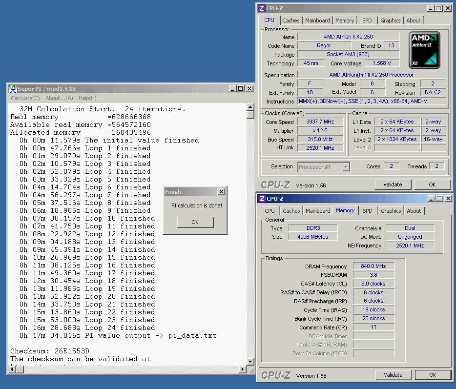The width and height of the screenshot is (456, 389).
Task: Minimize the Super PI window
Action: [x=232, y=89]
